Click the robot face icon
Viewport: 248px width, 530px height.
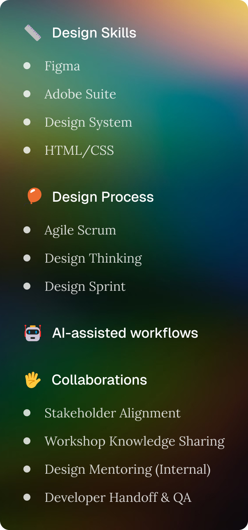click(33, 333)
